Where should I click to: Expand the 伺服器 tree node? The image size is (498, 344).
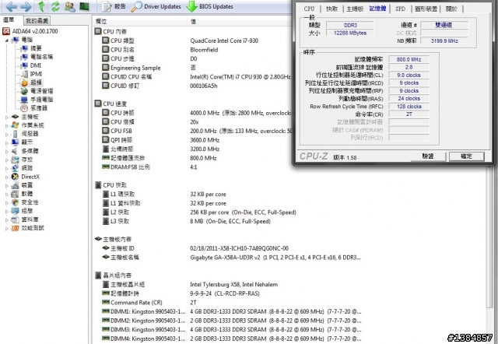[x=7, y=134]
